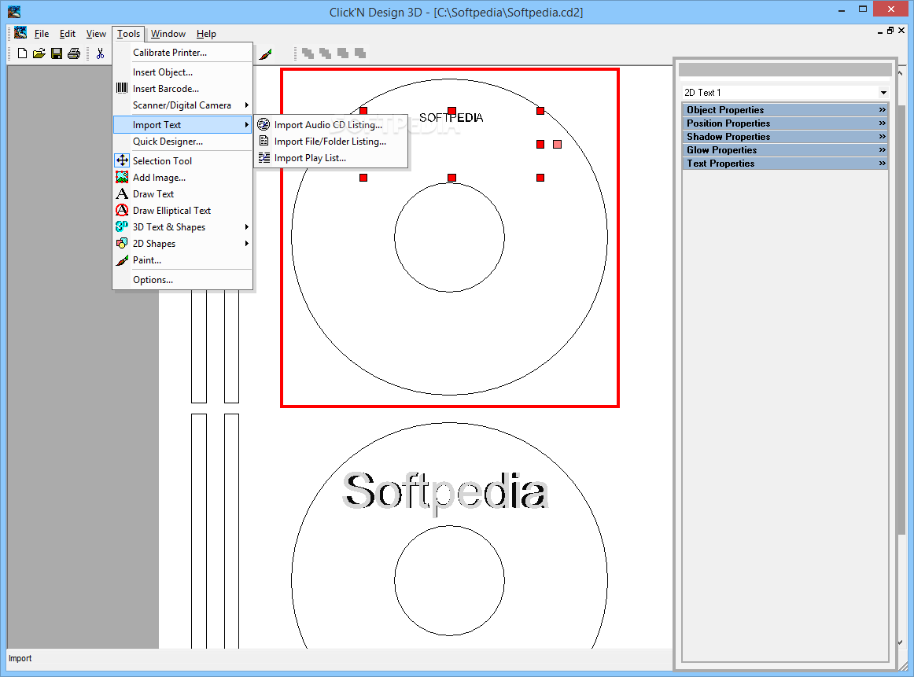Click the Paint menu brush icon
Screen dimensions: 914x677
point(122,259)
